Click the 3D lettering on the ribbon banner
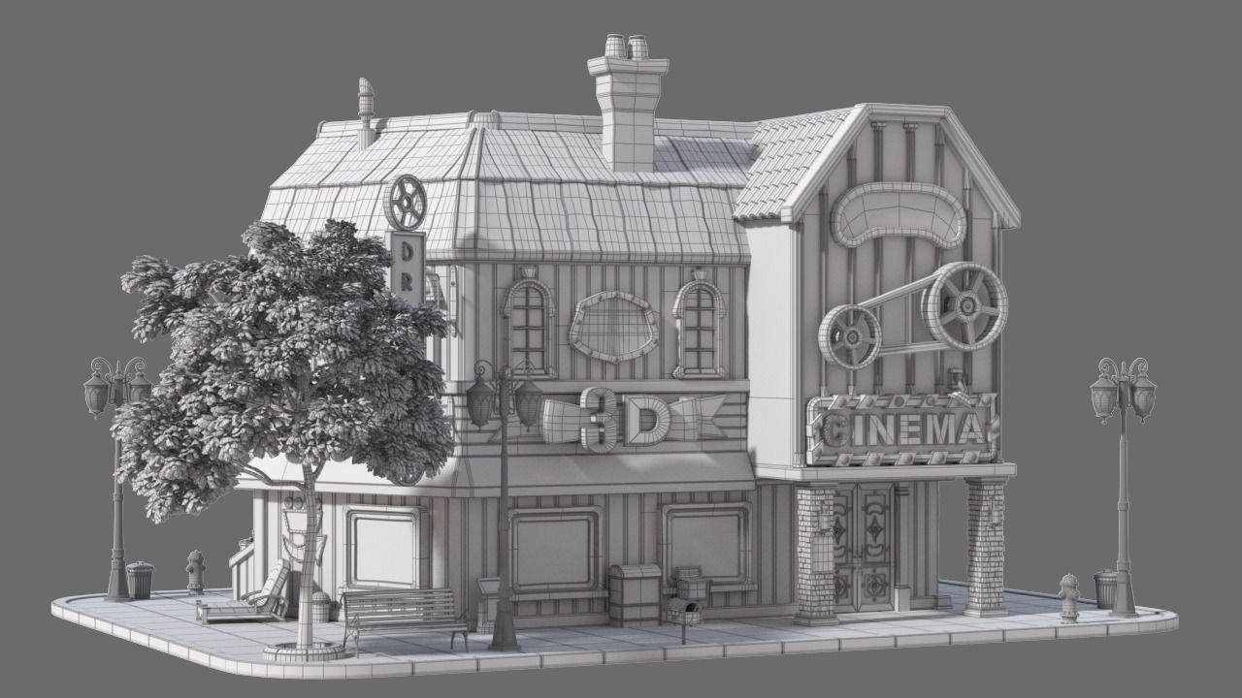Screen dimensions: 1242x698 click(x=627, y=418)
